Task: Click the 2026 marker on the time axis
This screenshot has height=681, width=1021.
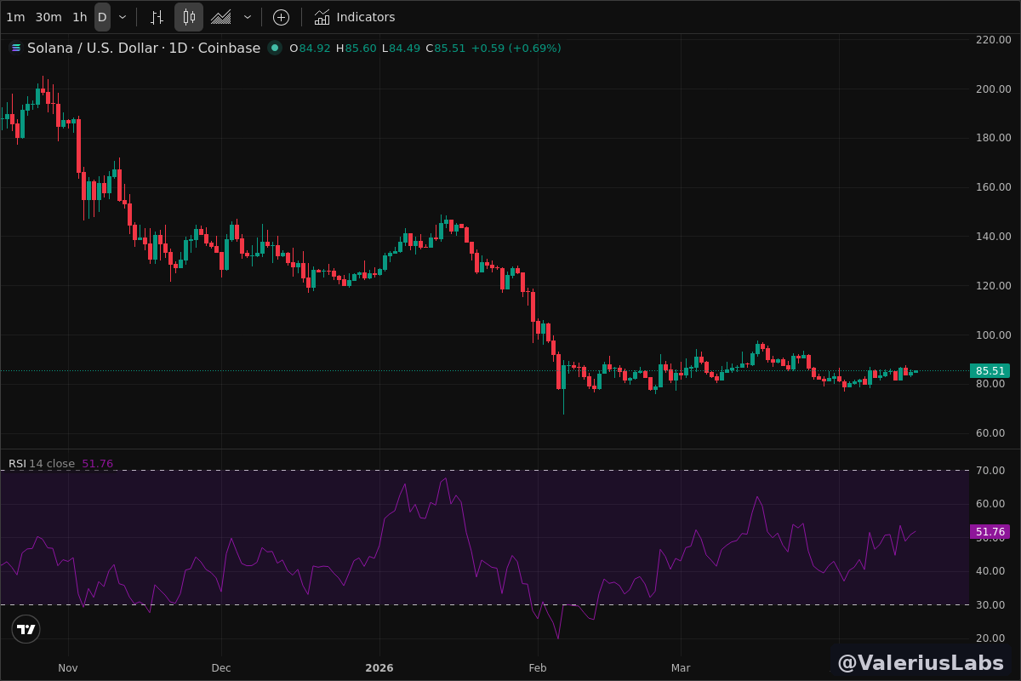Action: (x=379, y=668)
